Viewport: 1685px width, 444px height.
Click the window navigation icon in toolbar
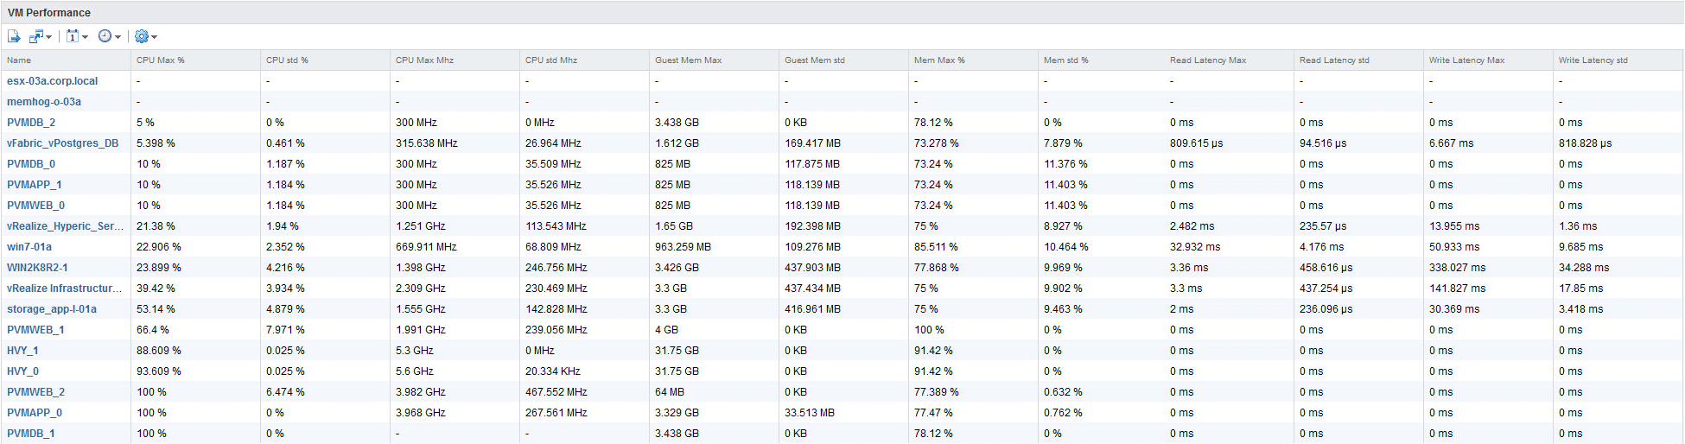click(36, 36)
